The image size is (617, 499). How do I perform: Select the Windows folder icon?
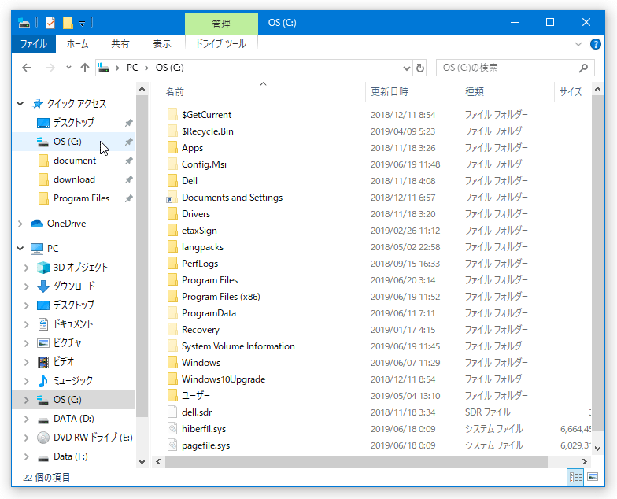172,362
